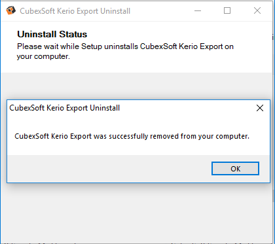The height and width of the screenshot is (244, 275).
Task: Click the word 'CubexSoft' in success message
Action: (32, 136)
